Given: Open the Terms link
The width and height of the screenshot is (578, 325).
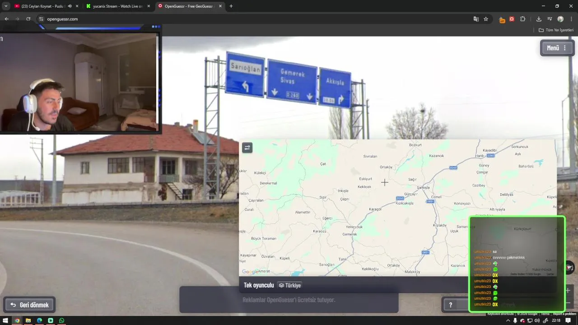Looking at the screenshot, I should pos(545,314).
